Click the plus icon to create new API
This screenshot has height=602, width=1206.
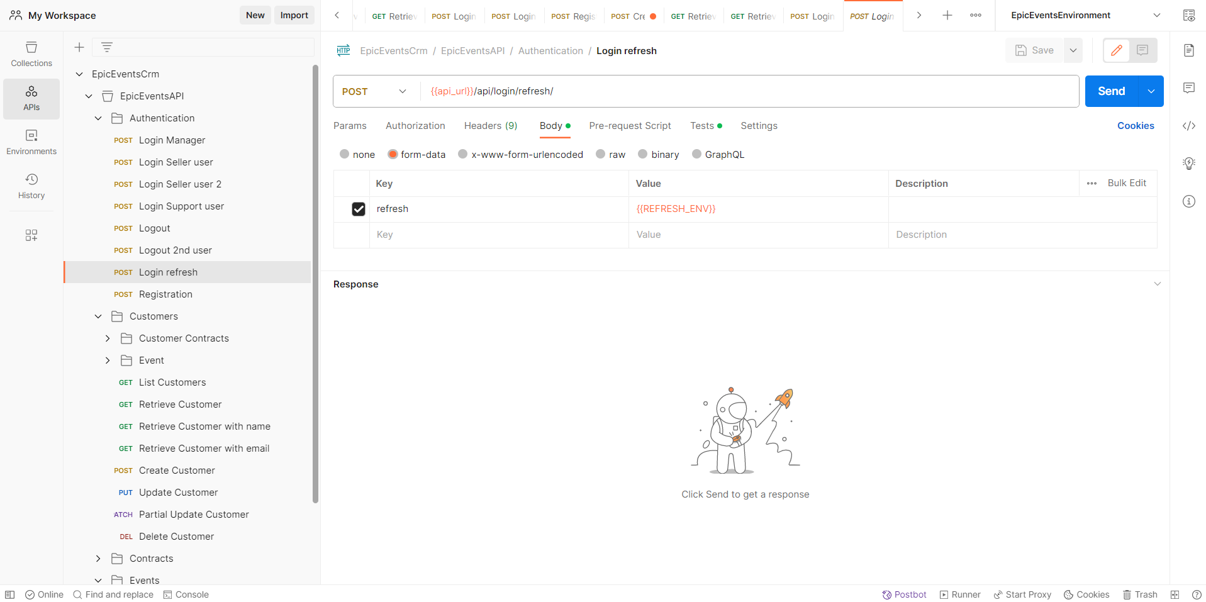79,47
